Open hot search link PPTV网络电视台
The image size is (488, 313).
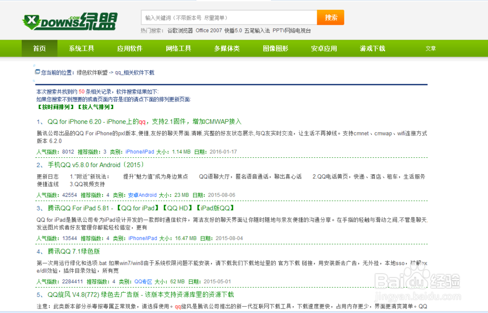pos(292,31)
